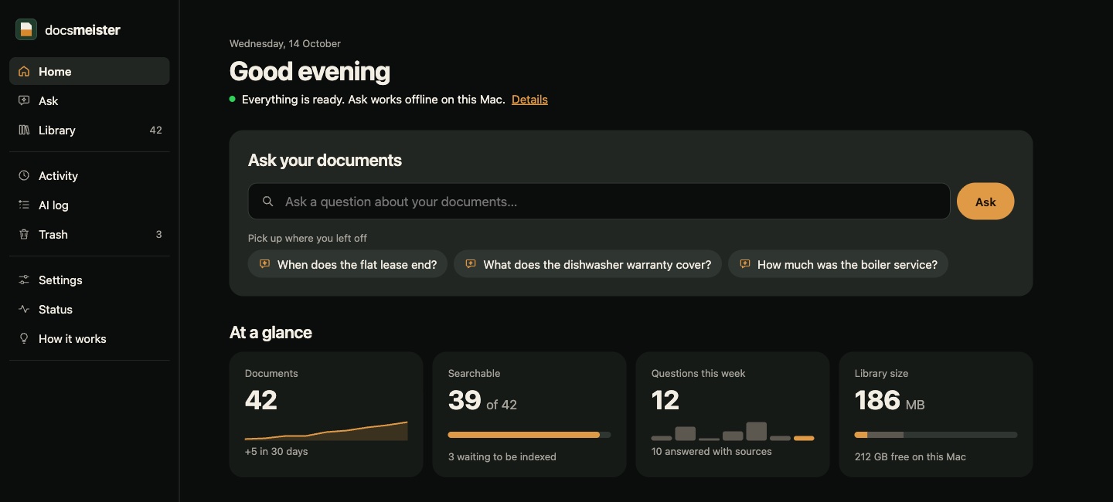Click the Ask chat bubble icon in sidebar
1113x502 pixels.
[x=24, y=100]
